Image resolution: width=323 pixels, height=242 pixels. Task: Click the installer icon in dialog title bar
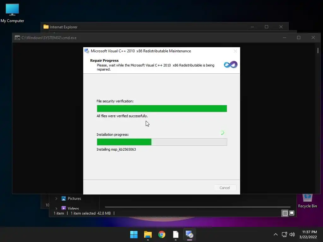coord(87,51)
